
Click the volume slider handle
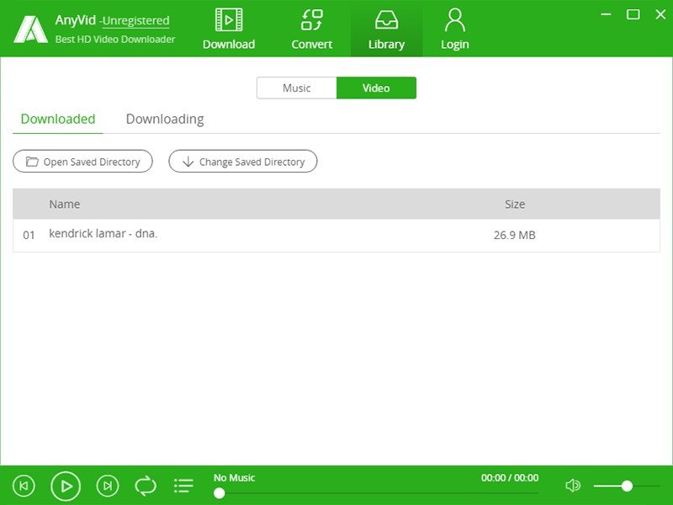click(x=627, y=486)
